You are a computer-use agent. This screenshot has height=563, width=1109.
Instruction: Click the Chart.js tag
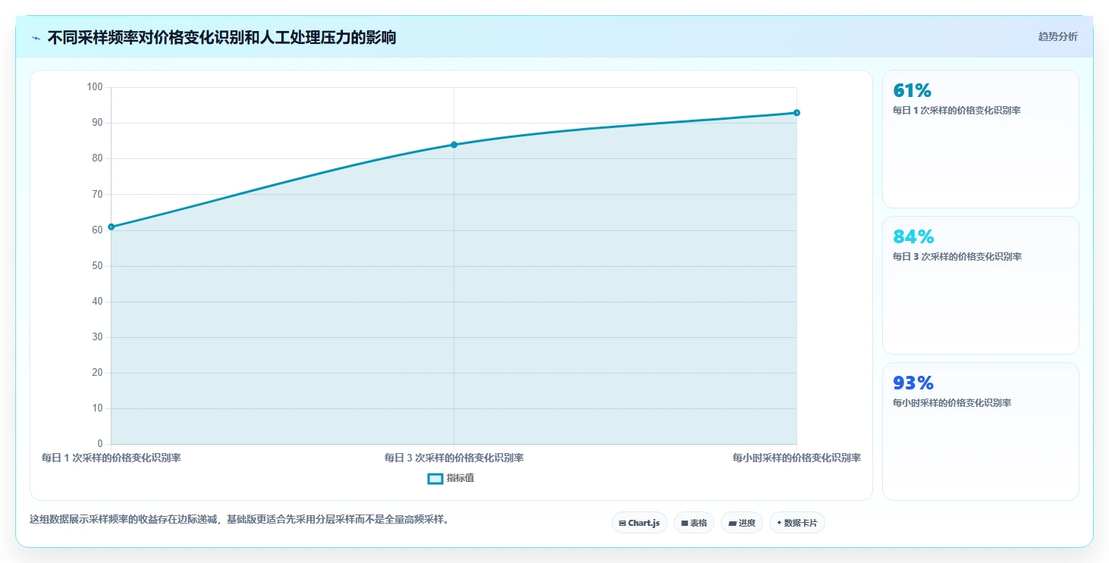click(639, 523)
